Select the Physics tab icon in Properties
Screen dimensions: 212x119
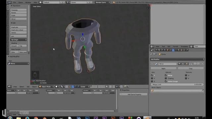(187, 50)
